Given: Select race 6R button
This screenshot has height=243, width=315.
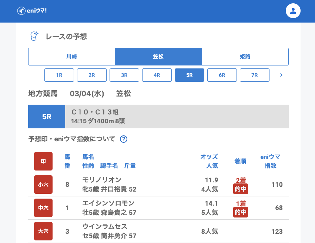Looking at the screenshot, I should (x=222, y=75).
